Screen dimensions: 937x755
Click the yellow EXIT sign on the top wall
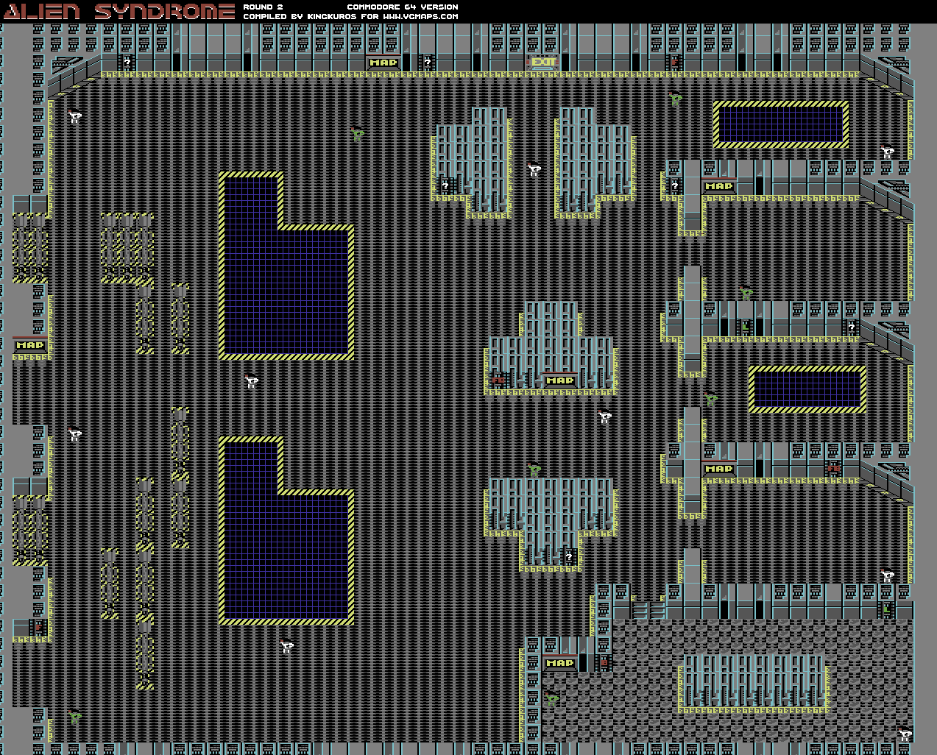[543, 63]
